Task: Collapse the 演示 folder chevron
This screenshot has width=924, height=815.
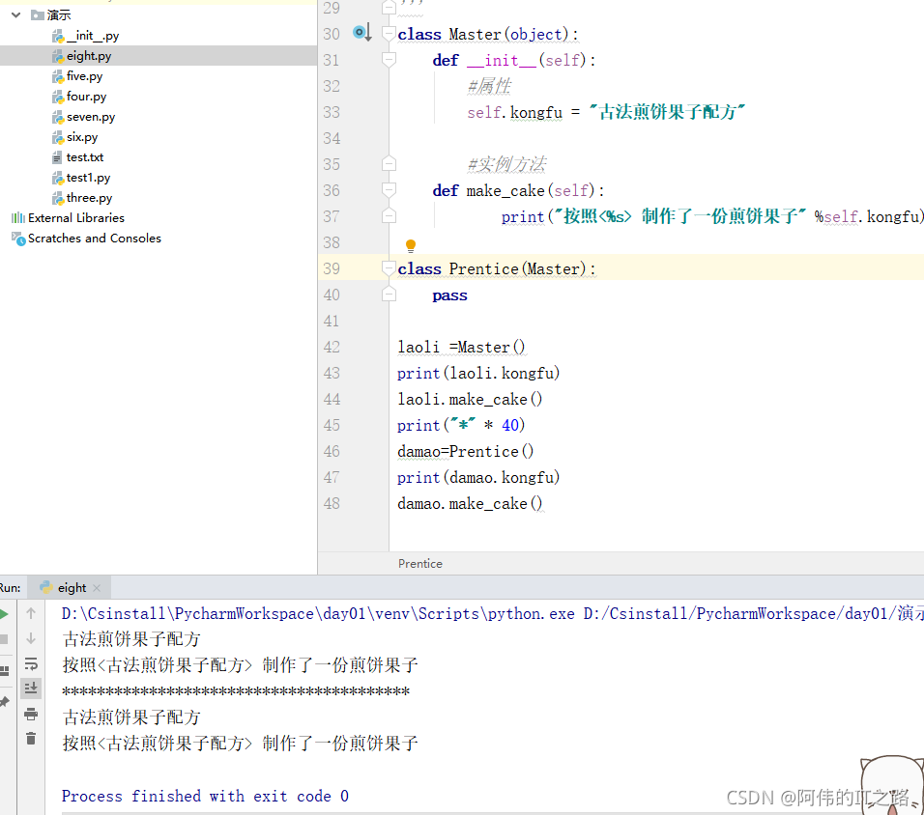Action: 15,14
